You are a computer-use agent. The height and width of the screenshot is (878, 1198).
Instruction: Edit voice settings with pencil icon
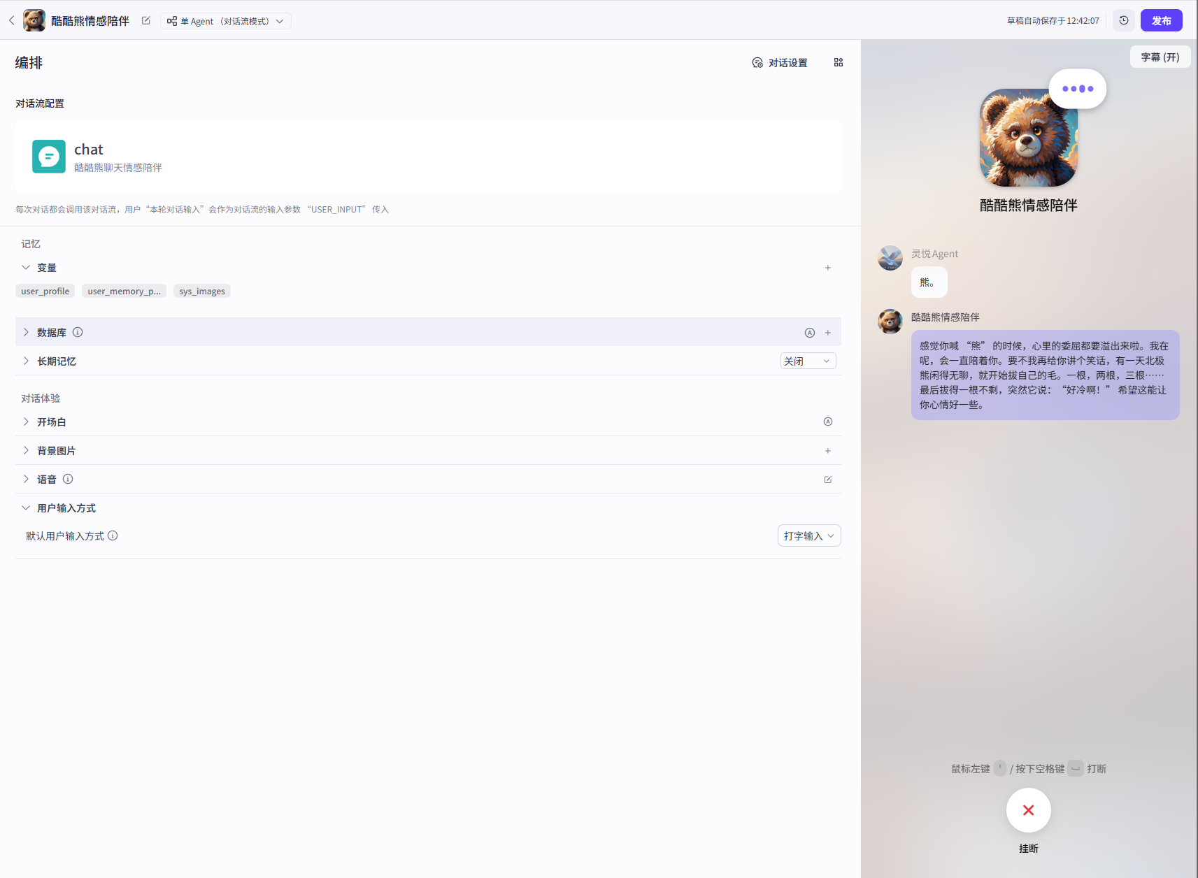coord(828,480)
